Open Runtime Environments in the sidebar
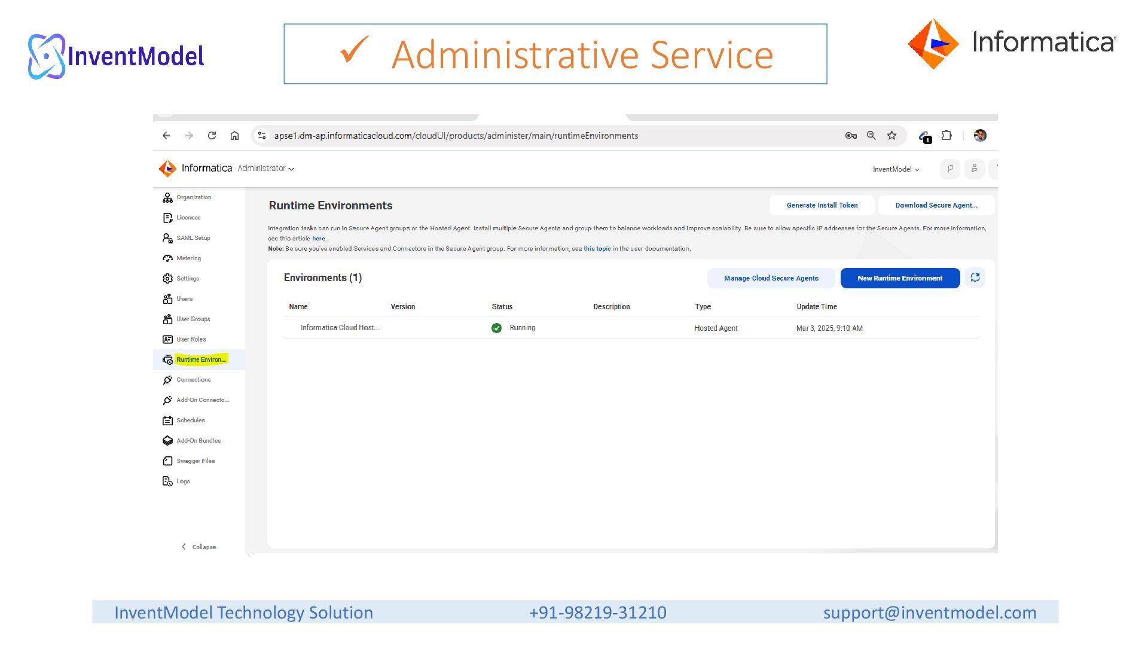Image resolution: width=1148 pixels, height=646 pixels. tap(199, 359)
